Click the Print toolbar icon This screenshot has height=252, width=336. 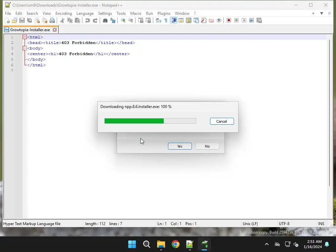[x=52, y=20]
